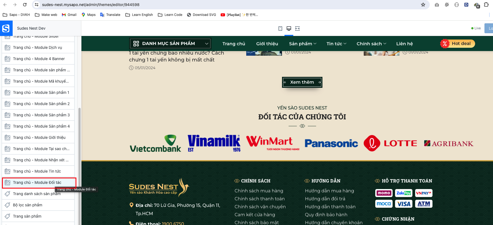The image size is (493, 225).
Task: Click the grid icon in Danh mục sản phẩm
Action: click(x=136, y=44)
